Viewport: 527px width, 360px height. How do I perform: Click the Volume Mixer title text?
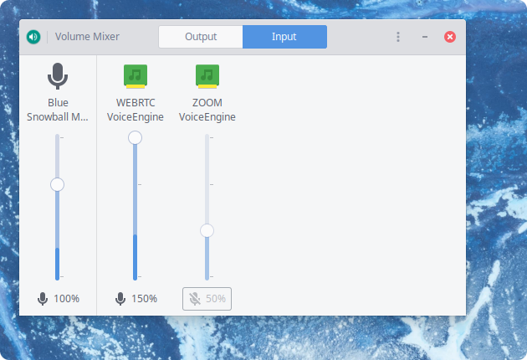point(87,37)
